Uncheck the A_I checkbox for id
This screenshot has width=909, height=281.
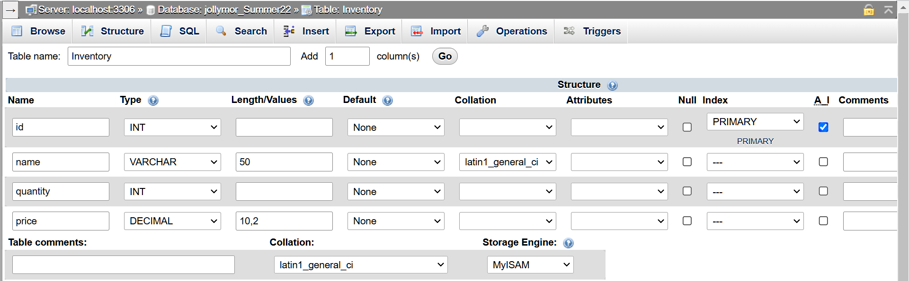coord(823,127)
